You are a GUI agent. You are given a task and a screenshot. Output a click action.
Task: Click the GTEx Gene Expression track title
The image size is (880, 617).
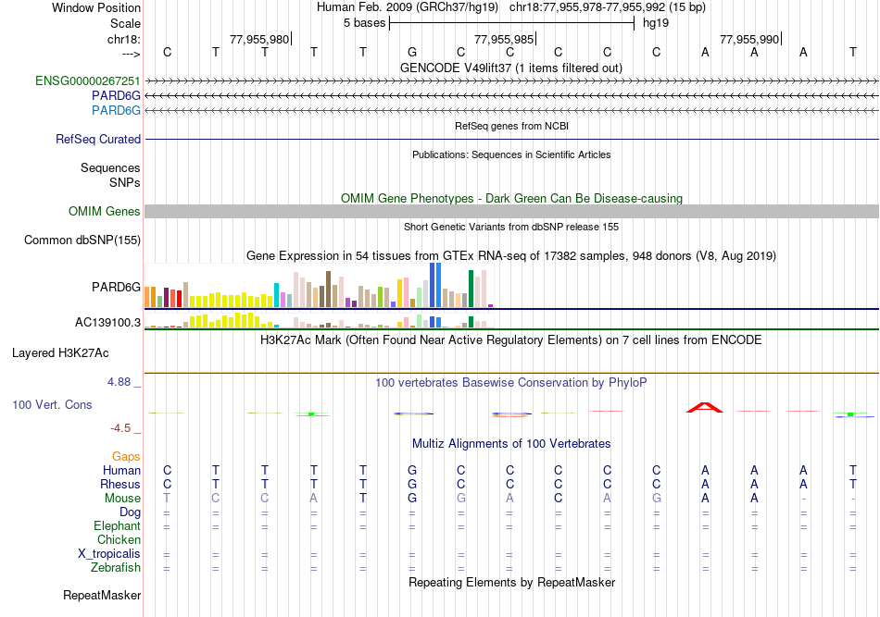511,256
